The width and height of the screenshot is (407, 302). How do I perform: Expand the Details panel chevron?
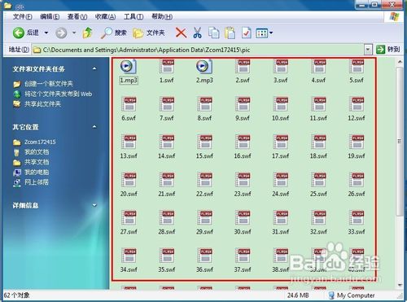[94, 205]
